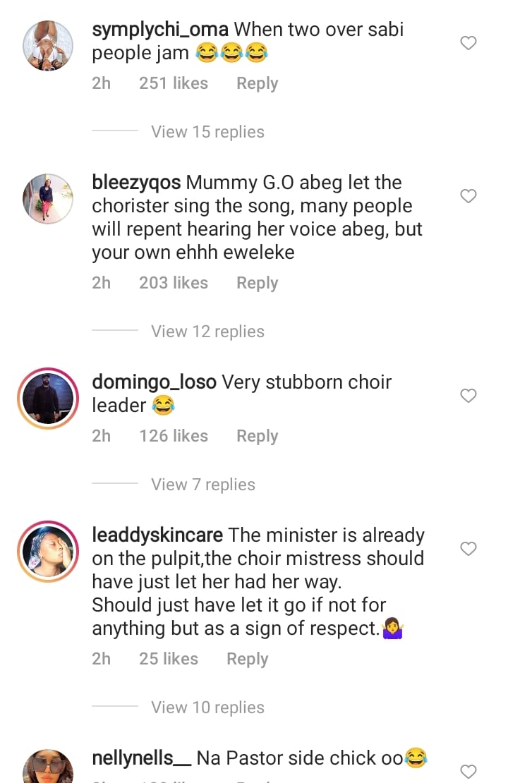Expand View 12 replies

click(x=207, y=332)
